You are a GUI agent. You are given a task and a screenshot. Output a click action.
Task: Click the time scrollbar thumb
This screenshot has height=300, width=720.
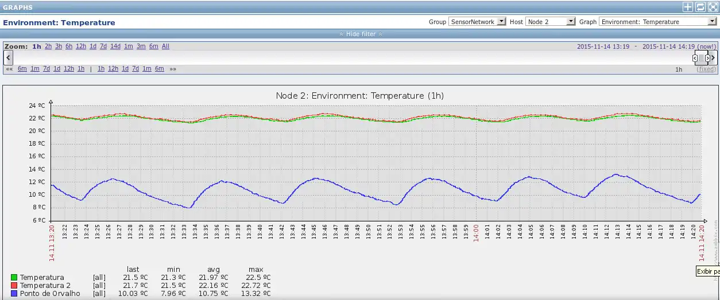click(701, 58)
